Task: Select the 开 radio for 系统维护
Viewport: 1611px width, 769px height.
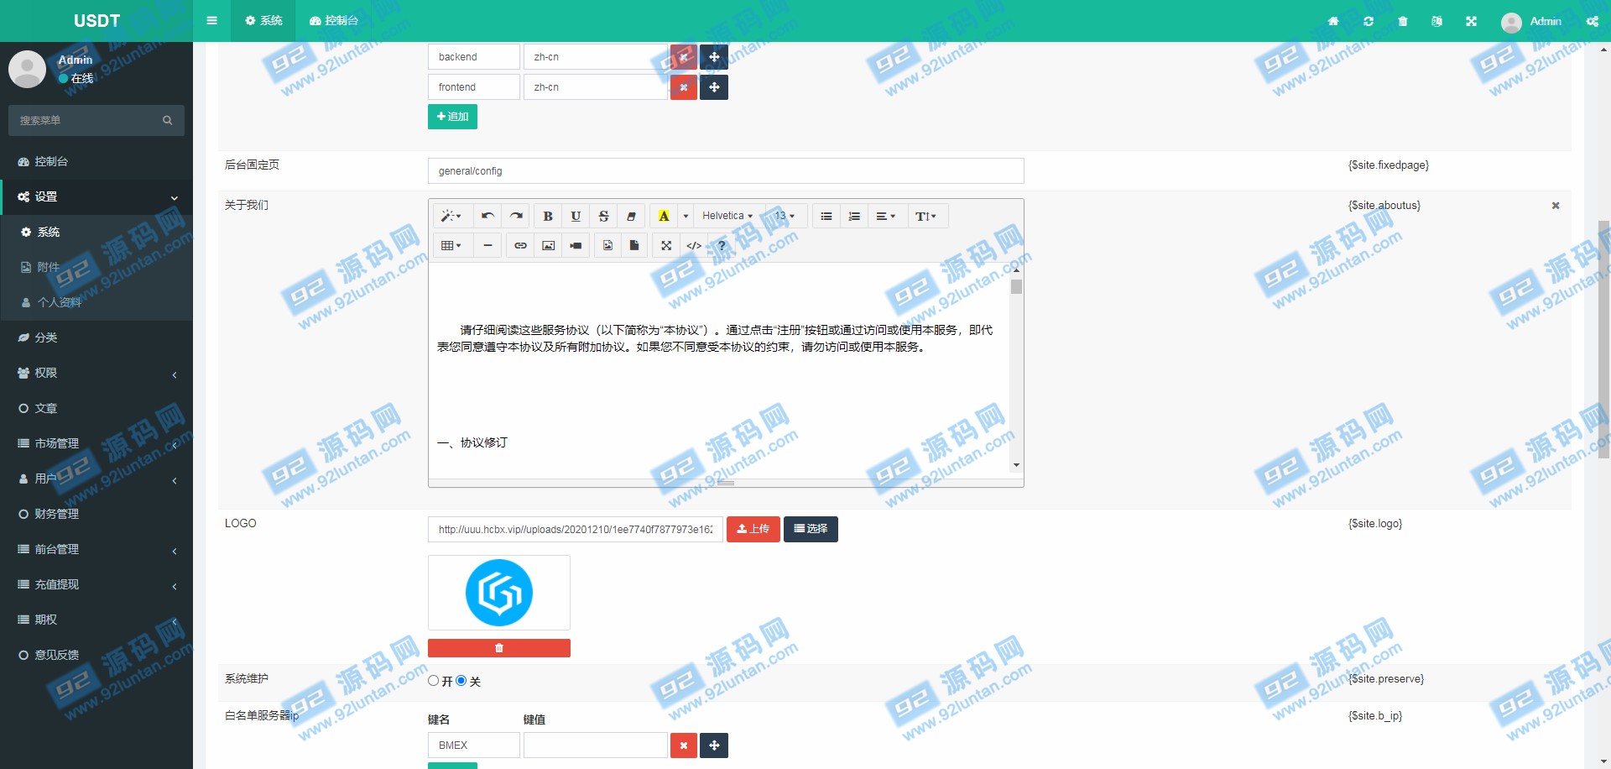Action: pyautogui.click(x=434, y=681)
